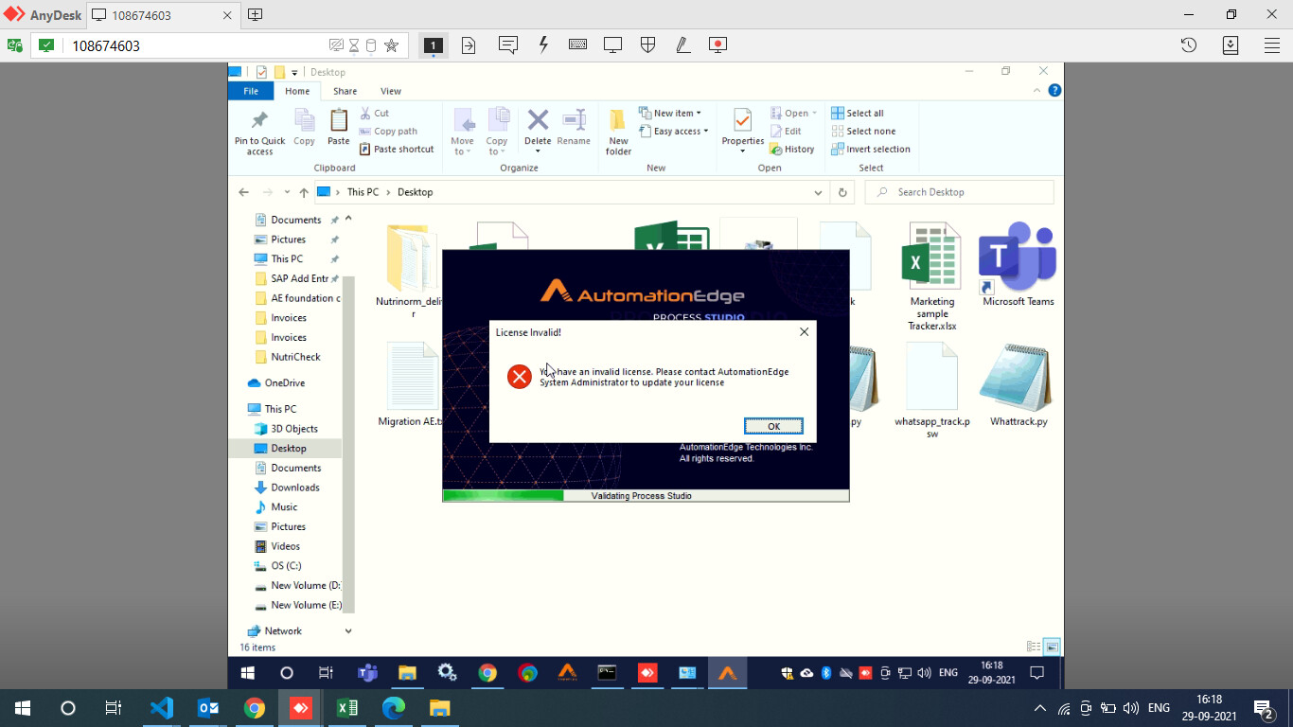This screenshot has height=727, width=1293.
Task: Select NutriCheck folder in navigation pane
Action: [x=288, y=357]
